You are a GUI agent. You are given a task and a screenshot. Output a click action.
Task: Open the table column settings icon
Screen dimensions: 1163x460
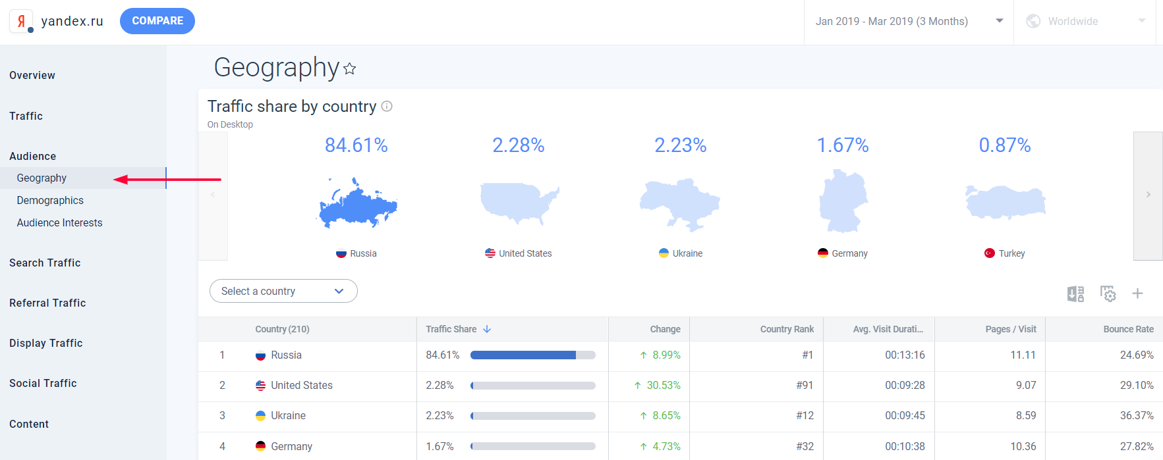click(x=1108, y=294)
